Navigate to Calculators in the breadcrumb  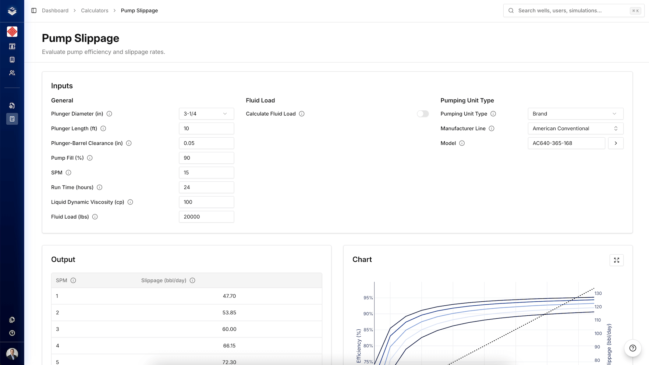click(x=95, y=10)
